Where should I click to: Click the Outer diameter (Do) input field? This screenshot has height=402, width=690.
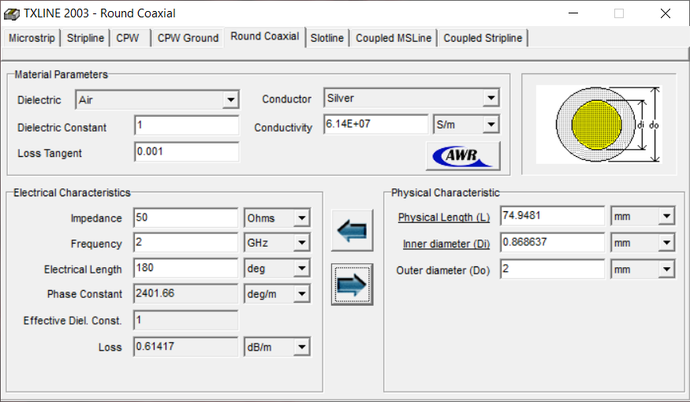[552, 269]
